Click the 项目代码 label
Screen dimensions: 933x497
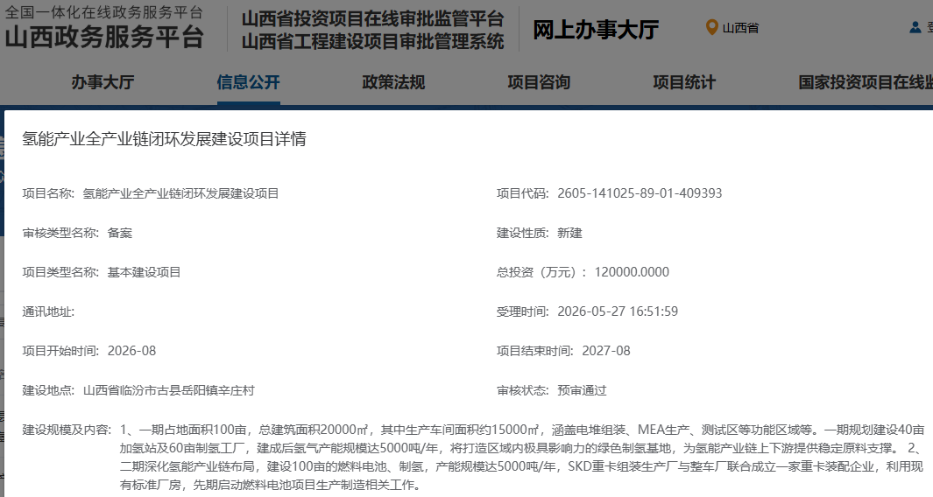[522, 193]
